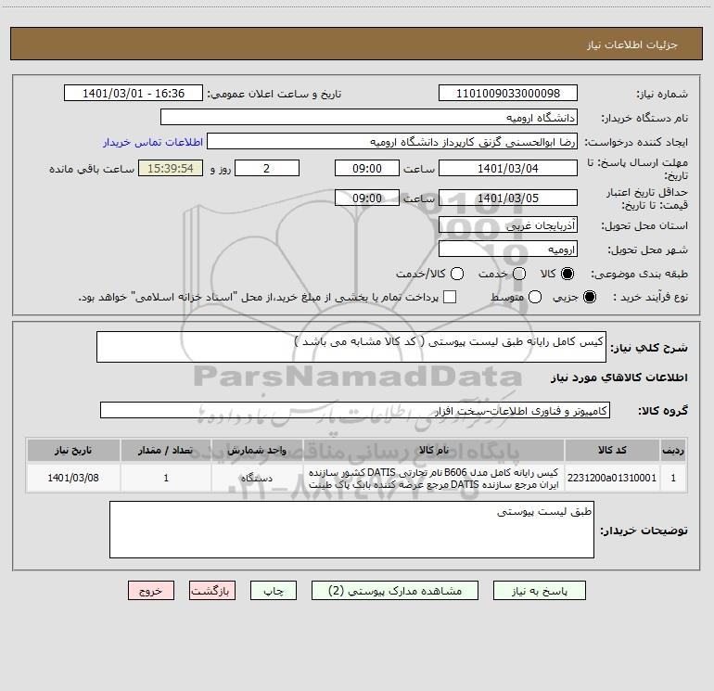The height and width of the screenshot is (691, 714).
Task: Click the شرح کلی نیاز description box
Action: [351, 347]
